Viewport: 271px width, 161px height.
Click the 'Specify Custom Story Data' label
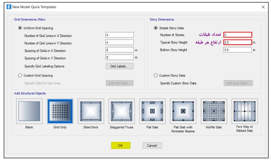(x=178, y=83)
